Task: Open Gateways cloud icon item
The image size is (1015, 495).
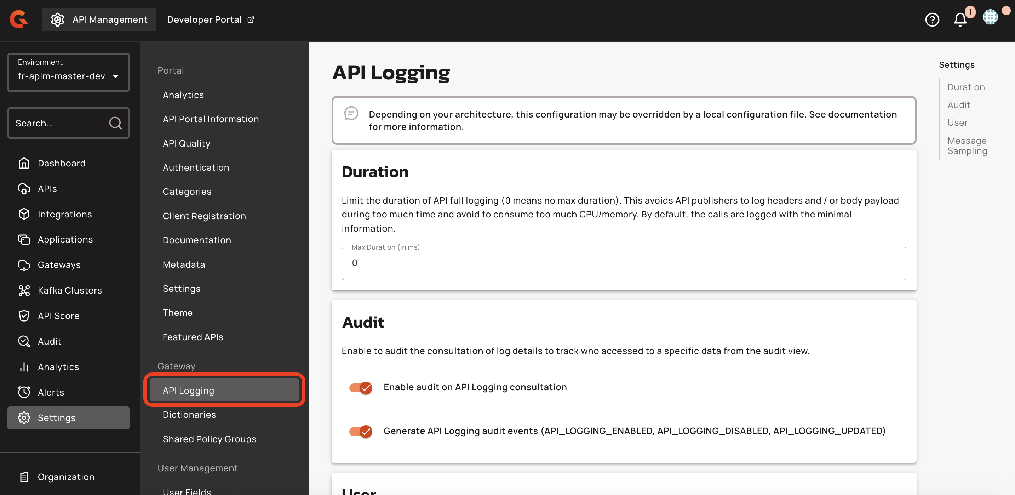Action: point(24,265)
